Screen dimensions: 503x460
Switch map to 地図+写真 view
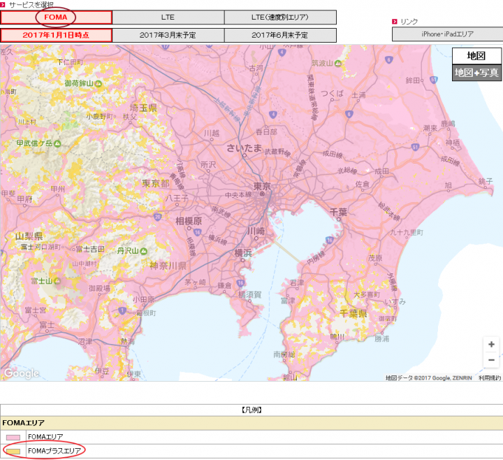tap(476, 73)
